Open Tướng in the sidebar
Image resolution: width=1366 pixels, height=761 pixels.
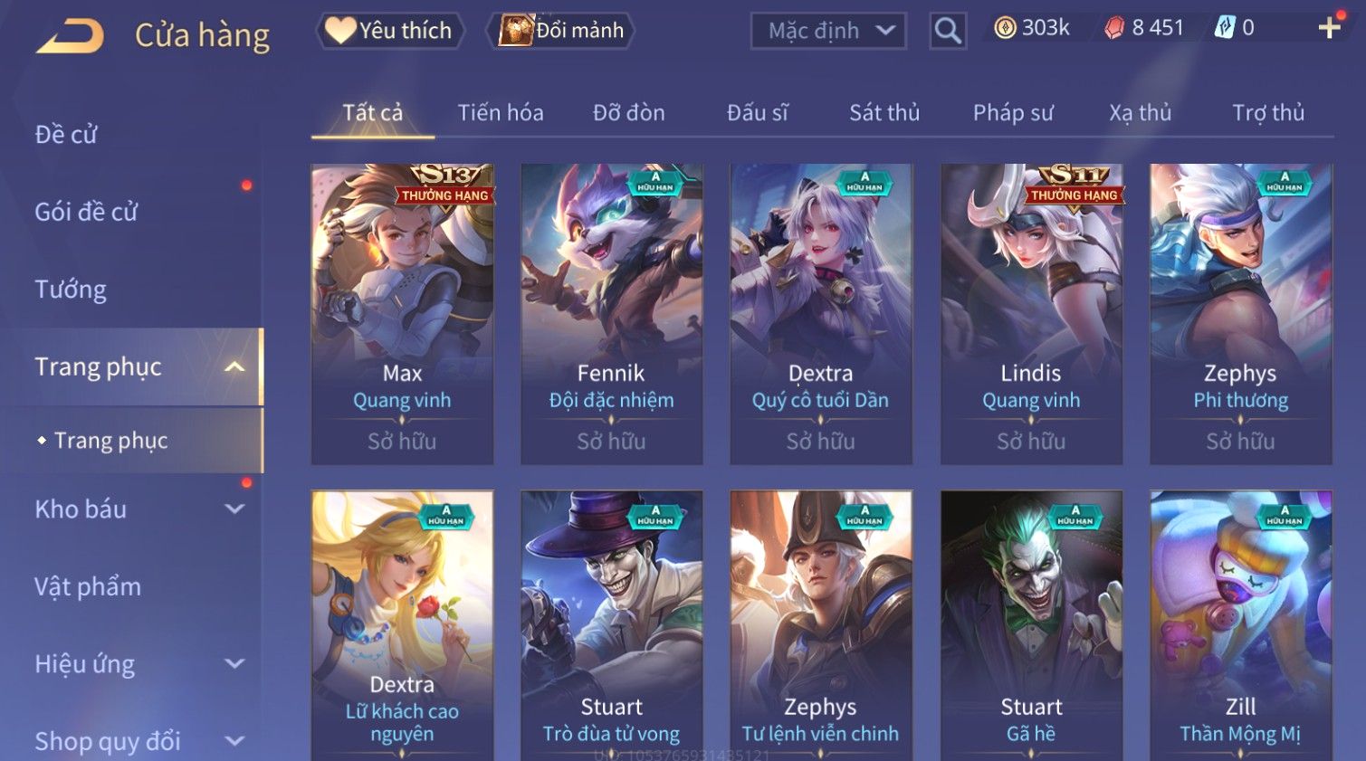(x=71, y=290)
